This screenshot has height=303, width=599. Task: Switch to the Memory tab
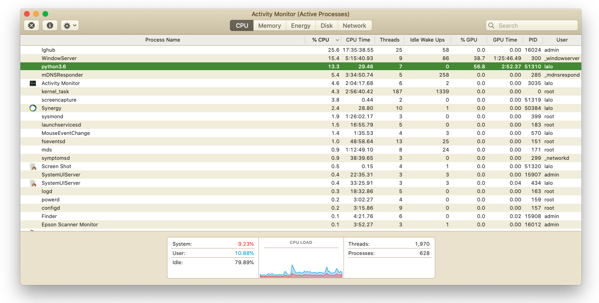(269, 26)
